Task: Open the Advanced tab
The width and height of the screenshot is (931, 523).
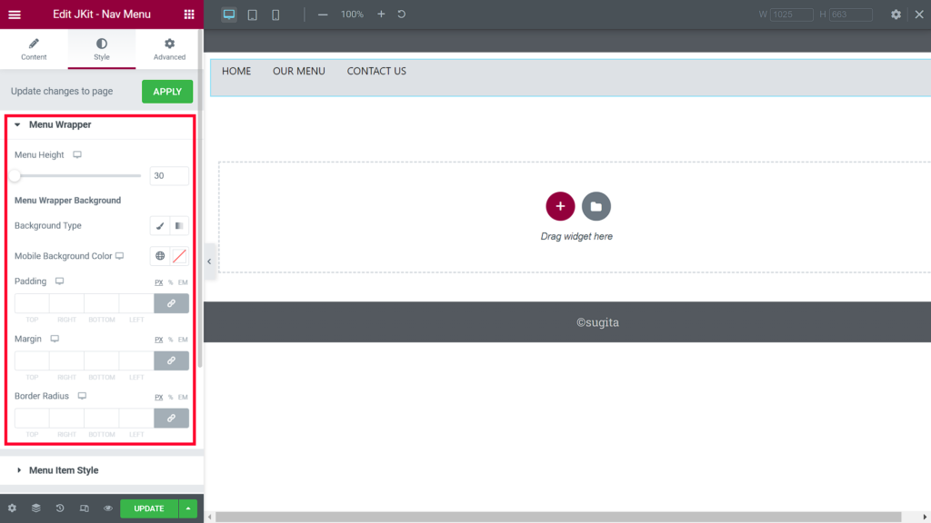Action: coord(169,49)
